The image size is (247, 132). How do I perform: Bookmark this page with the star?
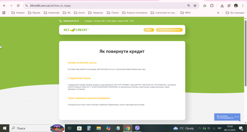(x=195, y=6)
